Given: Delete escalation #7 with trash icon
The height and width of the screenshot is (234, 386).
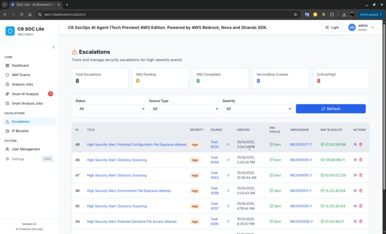Looking at the screenshot, I should [x=361, y=175].
